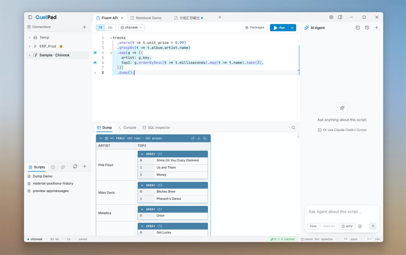The width and height of the screenshot is (406, 255).
Task: Fold the code block at line 4
Action: (x=111, y=52)
